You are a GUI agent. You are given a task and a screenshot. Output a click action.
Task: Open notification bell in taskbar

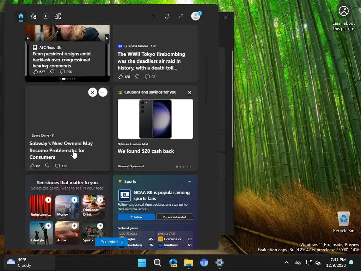click(351, 263)
